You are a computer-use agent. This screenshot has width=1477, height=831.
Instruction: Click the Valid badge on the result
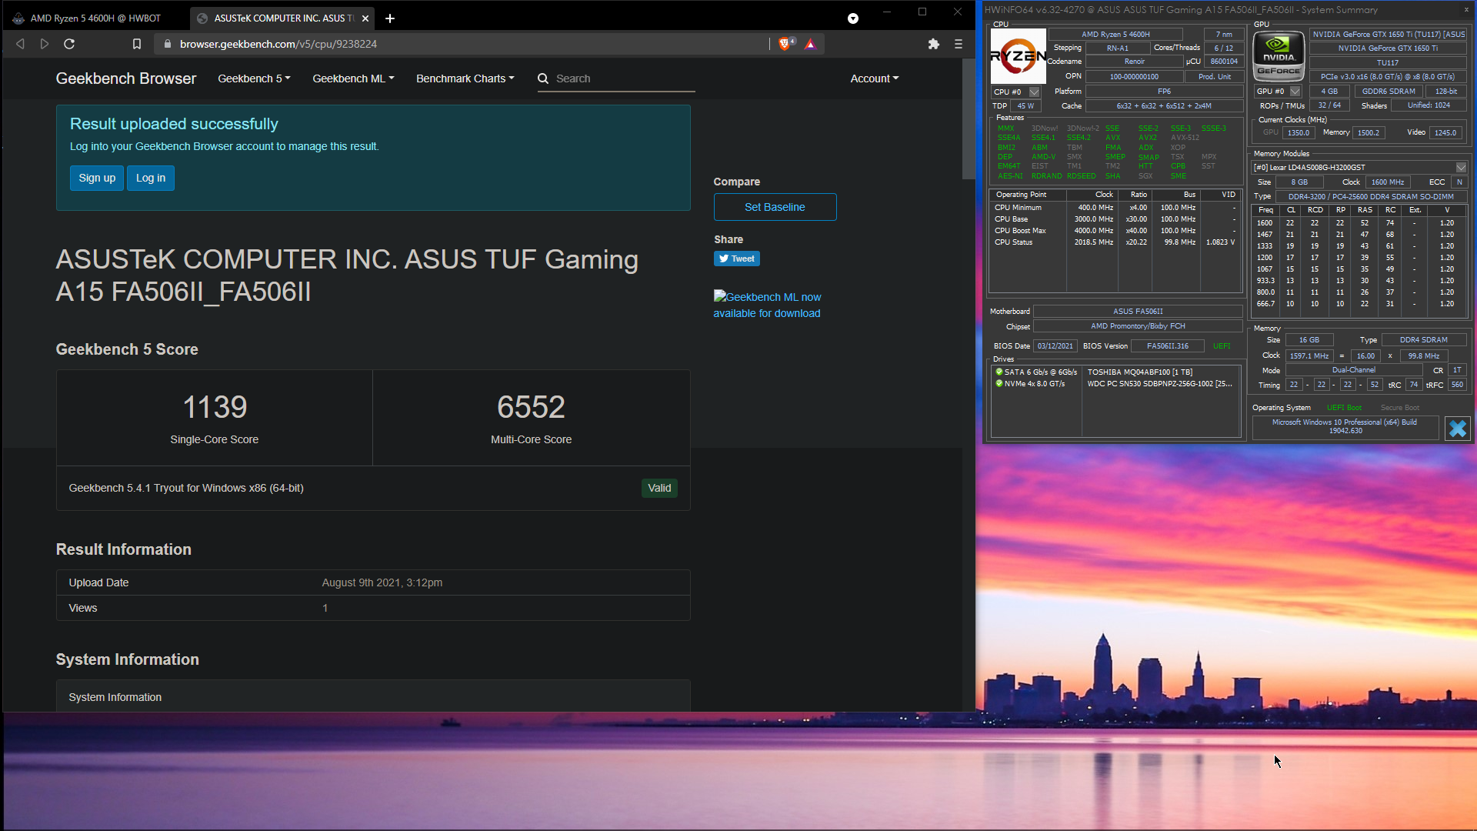(659, 488)
